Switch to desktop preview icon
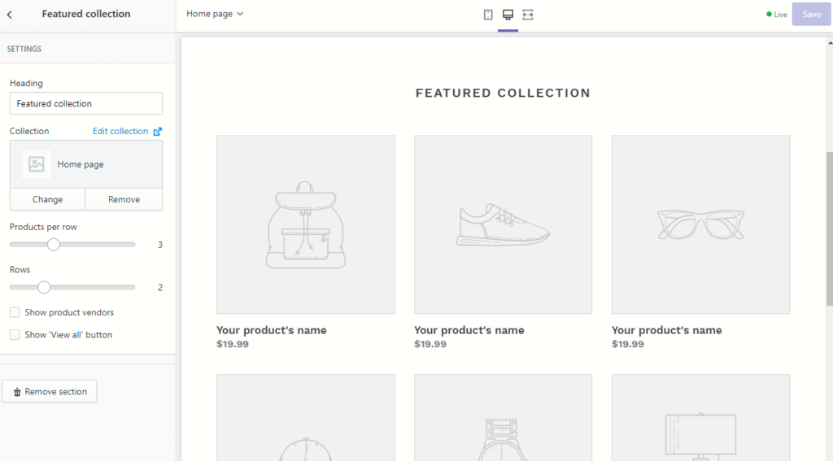Image resolution: width=833 pixels, height=461 pixels. (508, 15)
